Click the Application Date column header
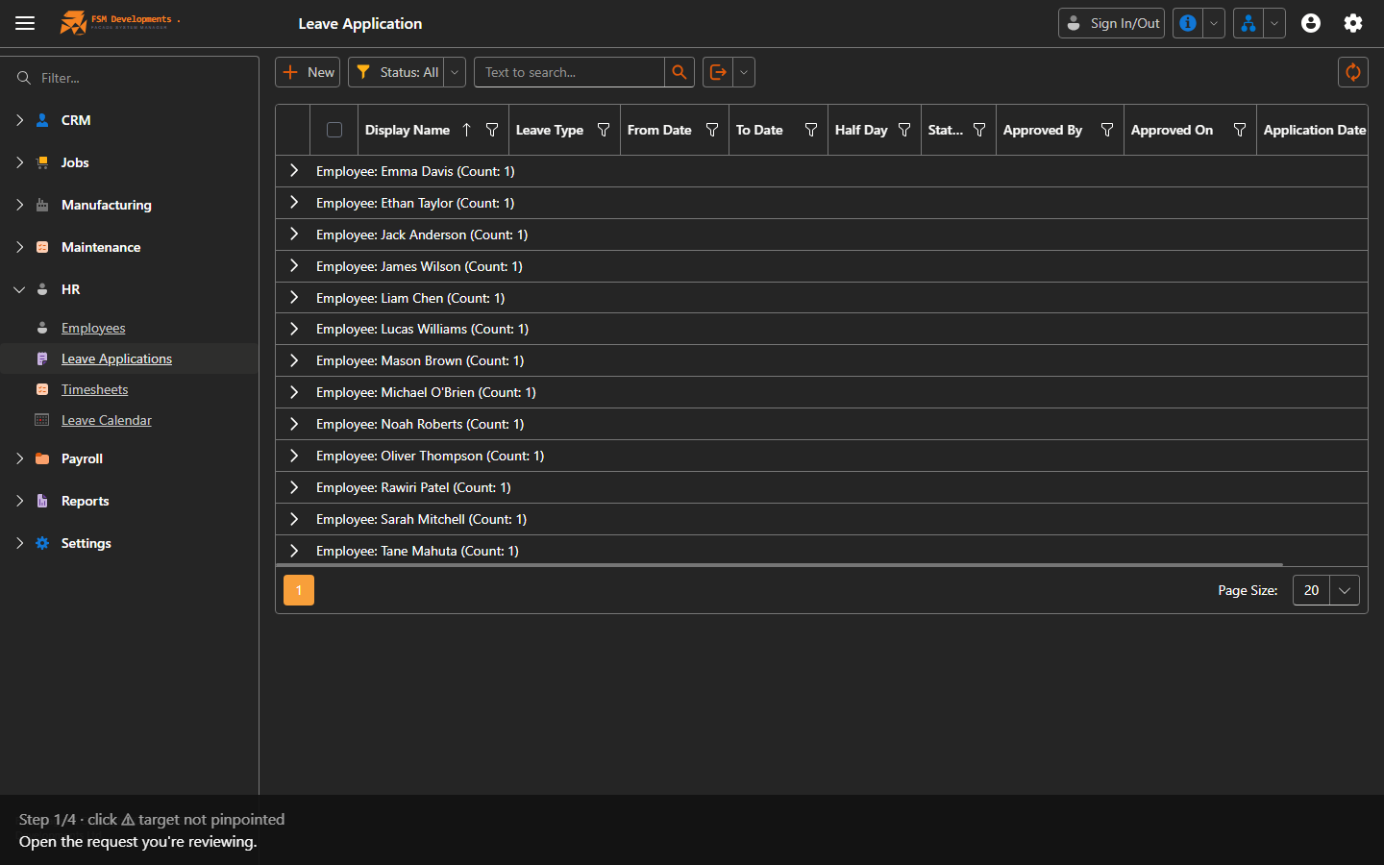 pos(1314,130)
